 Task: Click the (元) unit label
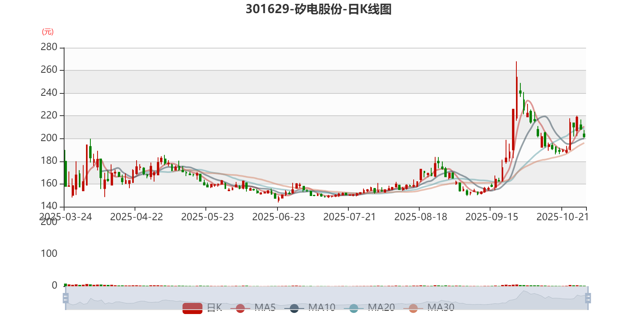(48, 32)
